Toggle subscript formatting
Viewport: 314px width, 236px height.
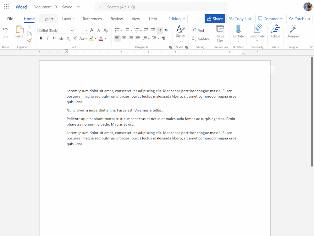coord(69,38)
